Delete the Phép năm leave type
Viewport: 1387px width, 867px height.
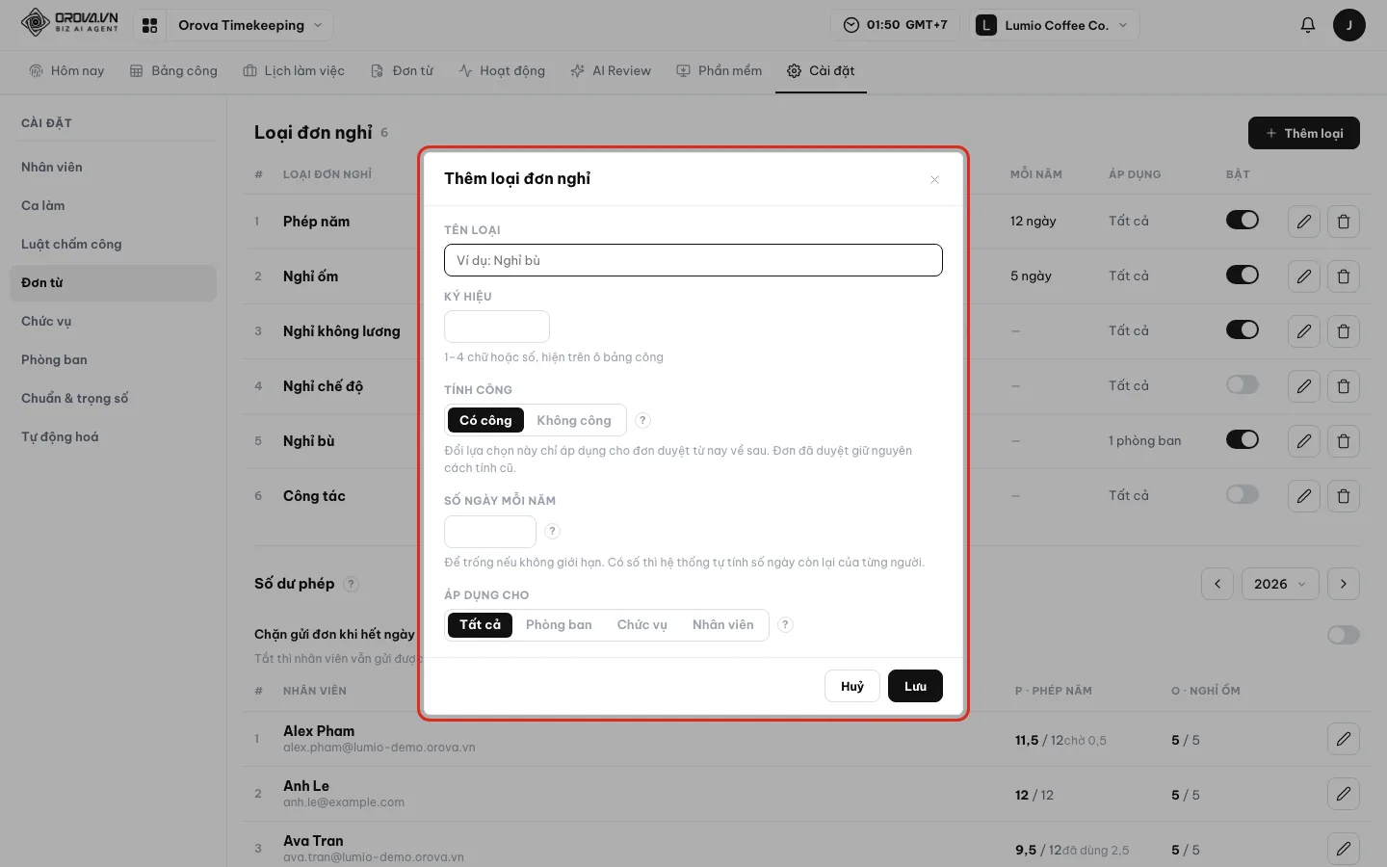tap(1343, 222)
